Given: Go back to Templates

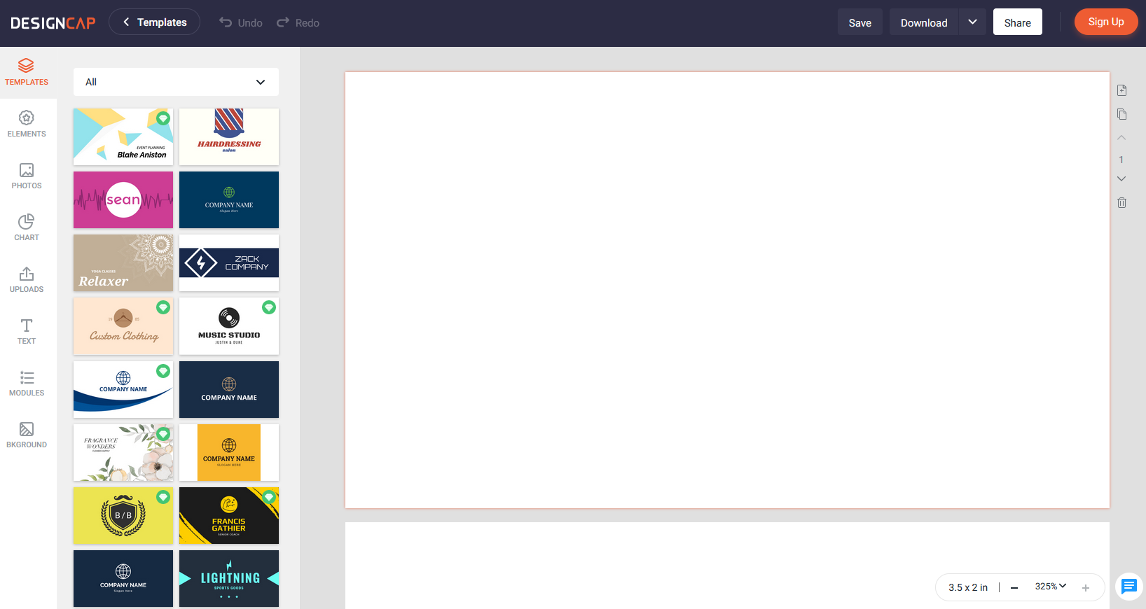Looking at the screenshot, I should point(155,22).
